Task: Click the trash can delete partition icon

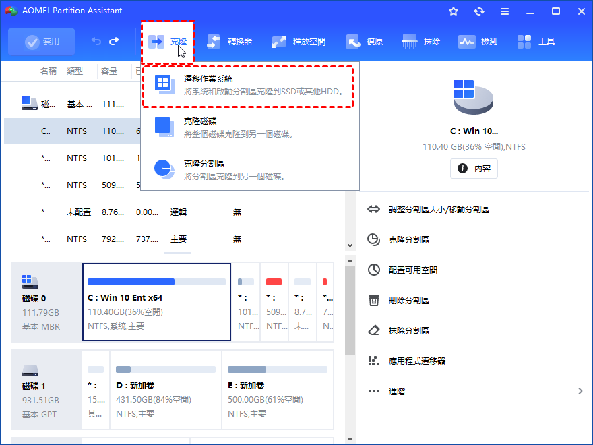Action: tap(373, 301)
